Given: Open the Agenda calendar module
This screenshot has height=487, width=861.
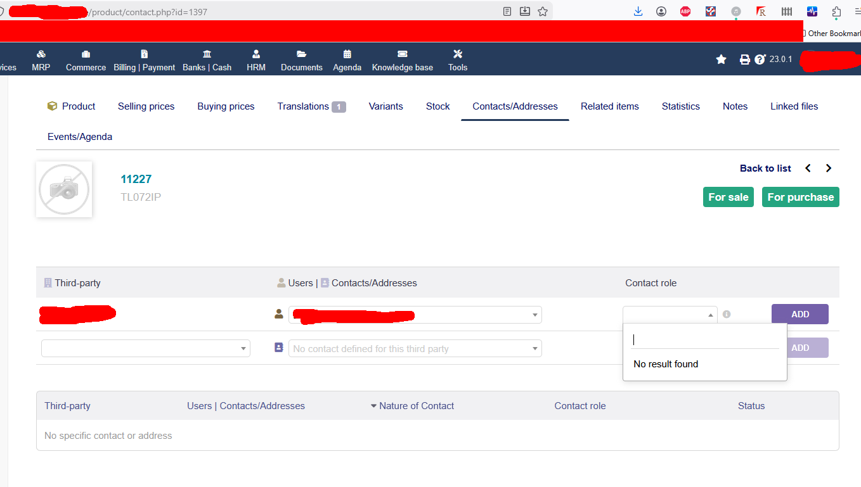Looking at the screenshot, I should [x=347, y=60].
